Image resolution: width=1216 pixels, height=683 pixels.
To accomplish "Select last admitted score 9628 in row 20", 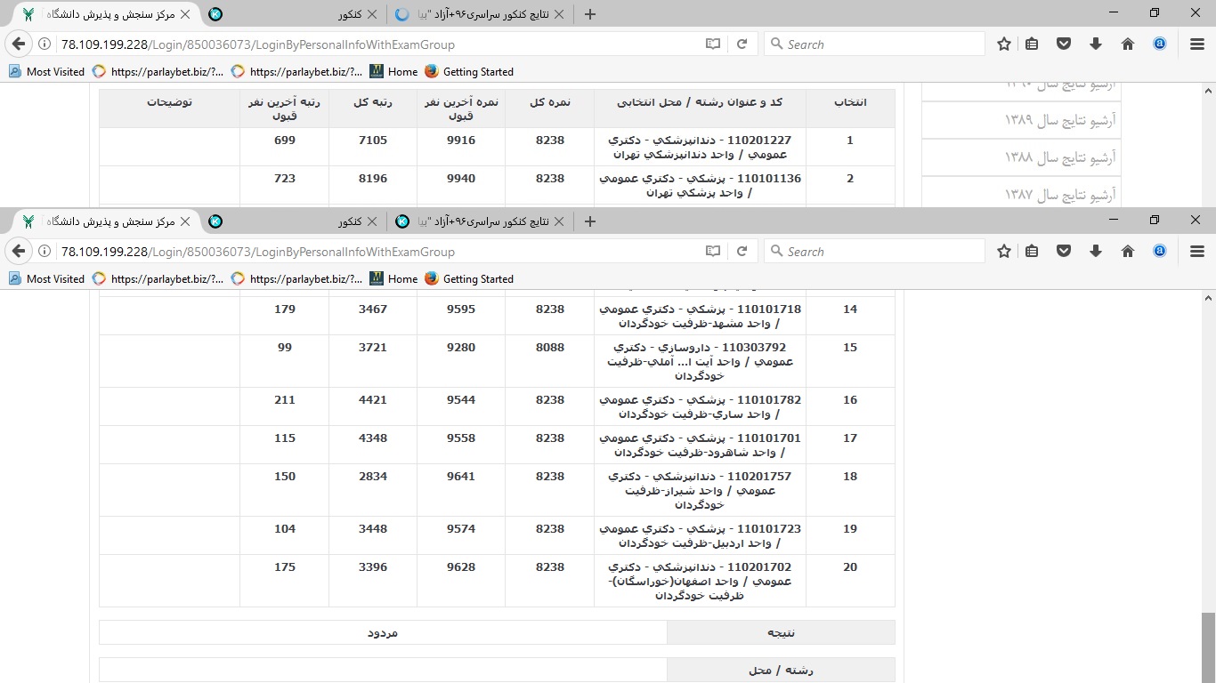I will tap(460, 567).
